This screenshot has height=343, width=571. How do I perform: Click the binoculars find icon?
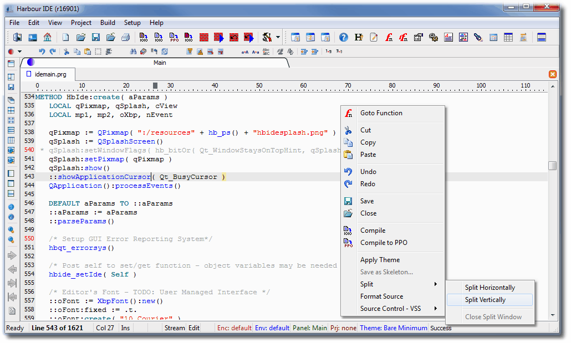(x=133, y=52)
